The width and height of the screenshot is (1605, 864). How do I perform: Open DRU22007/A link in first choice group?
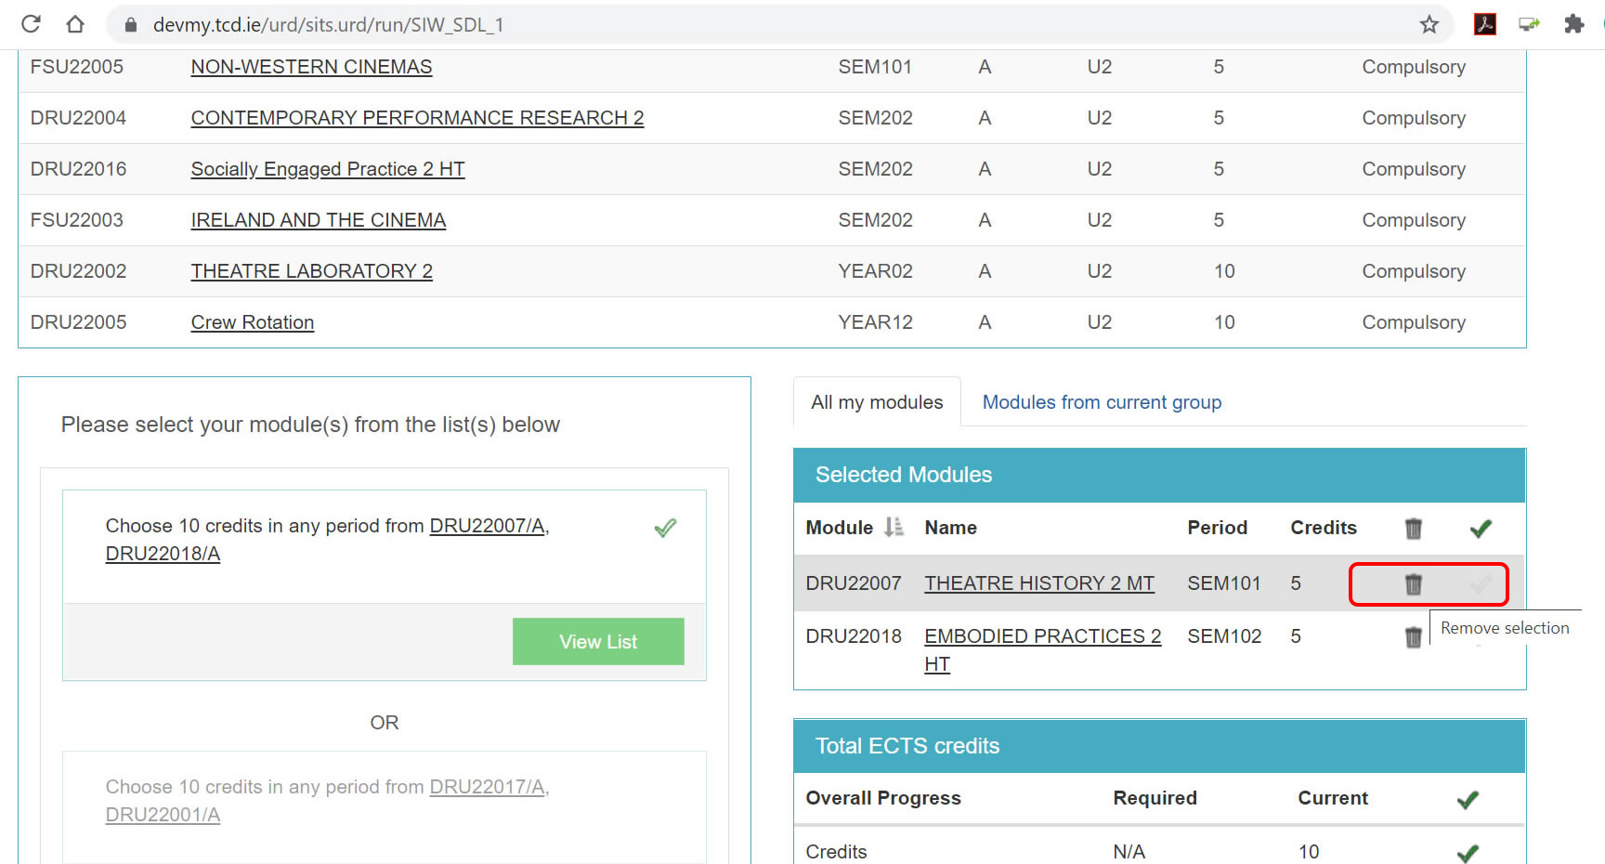tap(487, 526)
